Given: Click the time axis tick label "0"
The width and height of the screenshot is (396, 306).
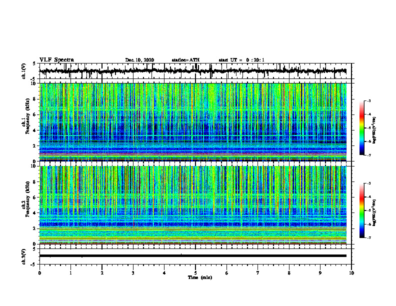Looking at the screenshot, I should click(x=39, y=273).
